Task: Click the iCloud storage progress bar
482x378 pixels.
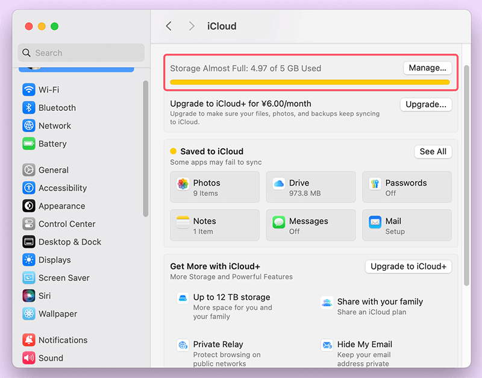Action: click(x=310, y=81)
